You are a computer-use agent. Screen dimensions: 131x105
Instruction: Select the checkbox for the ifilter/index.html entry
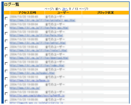tap(6, 64)
